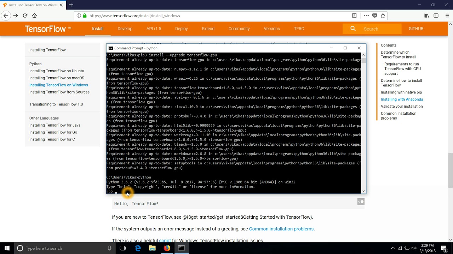Click Command Prompt scrollbar down arrow
The width and height of the screenshot is (453, 254).
363,191
